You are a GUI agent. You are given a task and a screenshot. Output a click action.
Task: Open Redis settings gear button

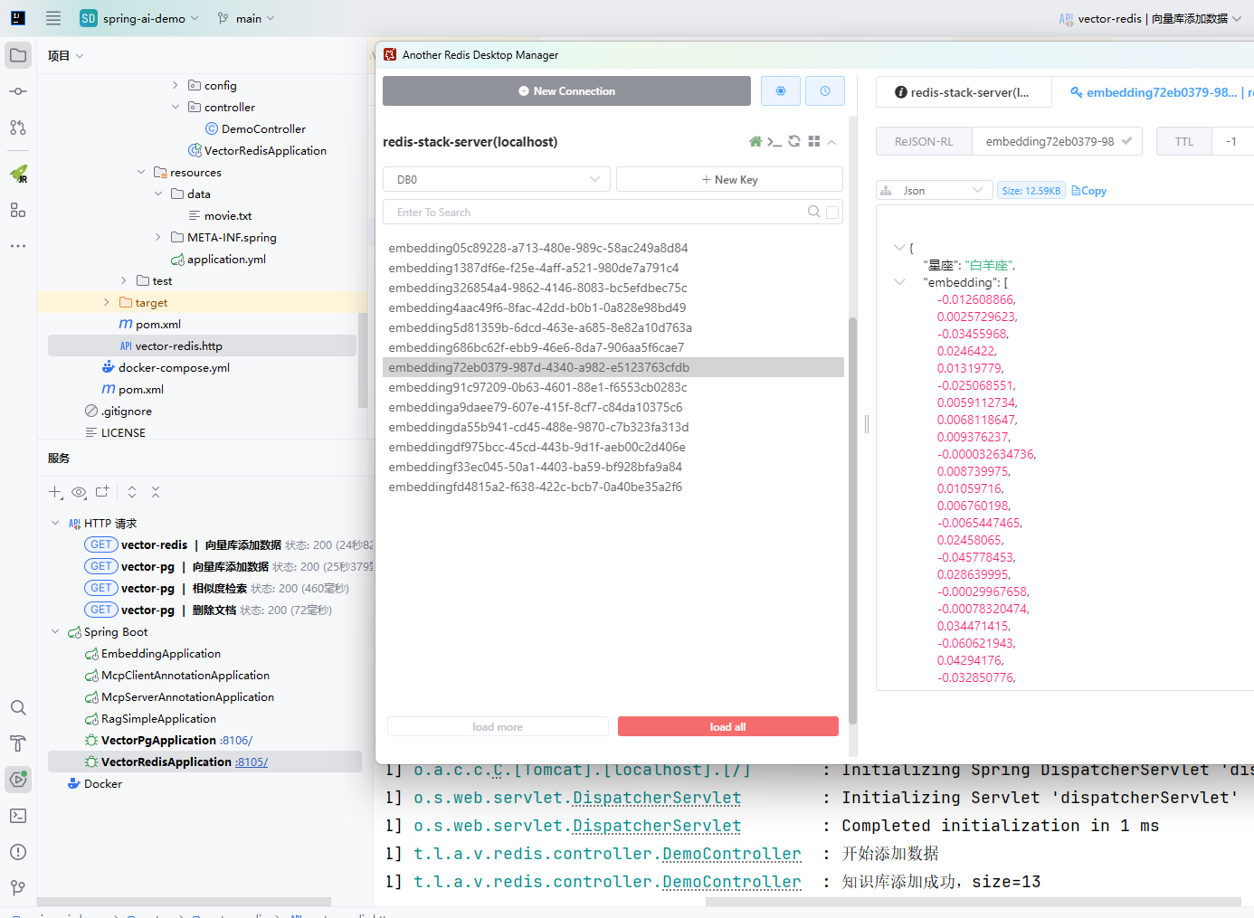[x=781, y=91]
